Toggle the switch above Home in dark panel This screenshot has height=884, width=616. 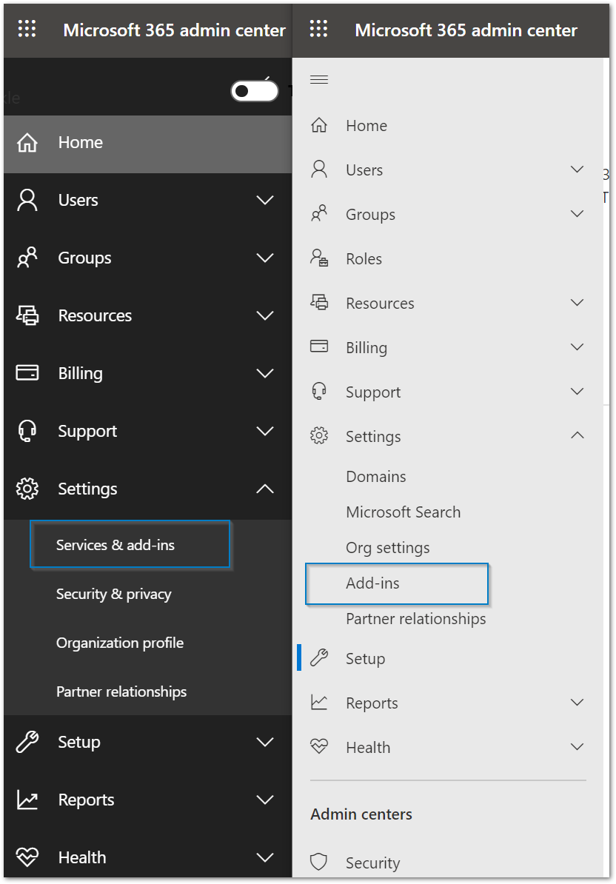(x=255, y=91)
